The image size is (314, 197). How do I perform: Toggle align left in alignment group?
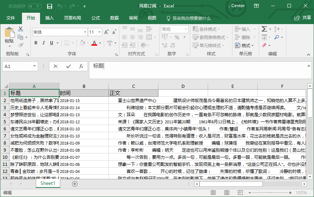(x=124, y=37)
